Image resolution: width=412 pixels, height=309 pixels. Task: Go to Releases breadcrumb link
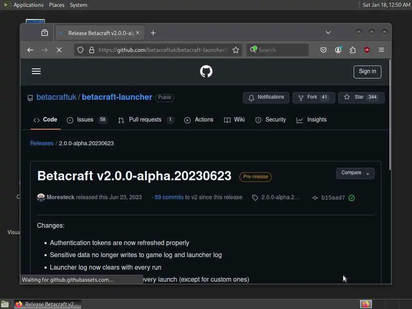click(x=42, y=143)
